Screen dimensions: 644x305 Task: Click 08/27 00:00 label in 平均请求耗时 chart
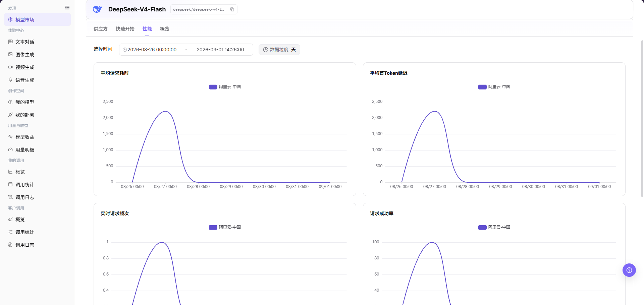tap(165, 187)
